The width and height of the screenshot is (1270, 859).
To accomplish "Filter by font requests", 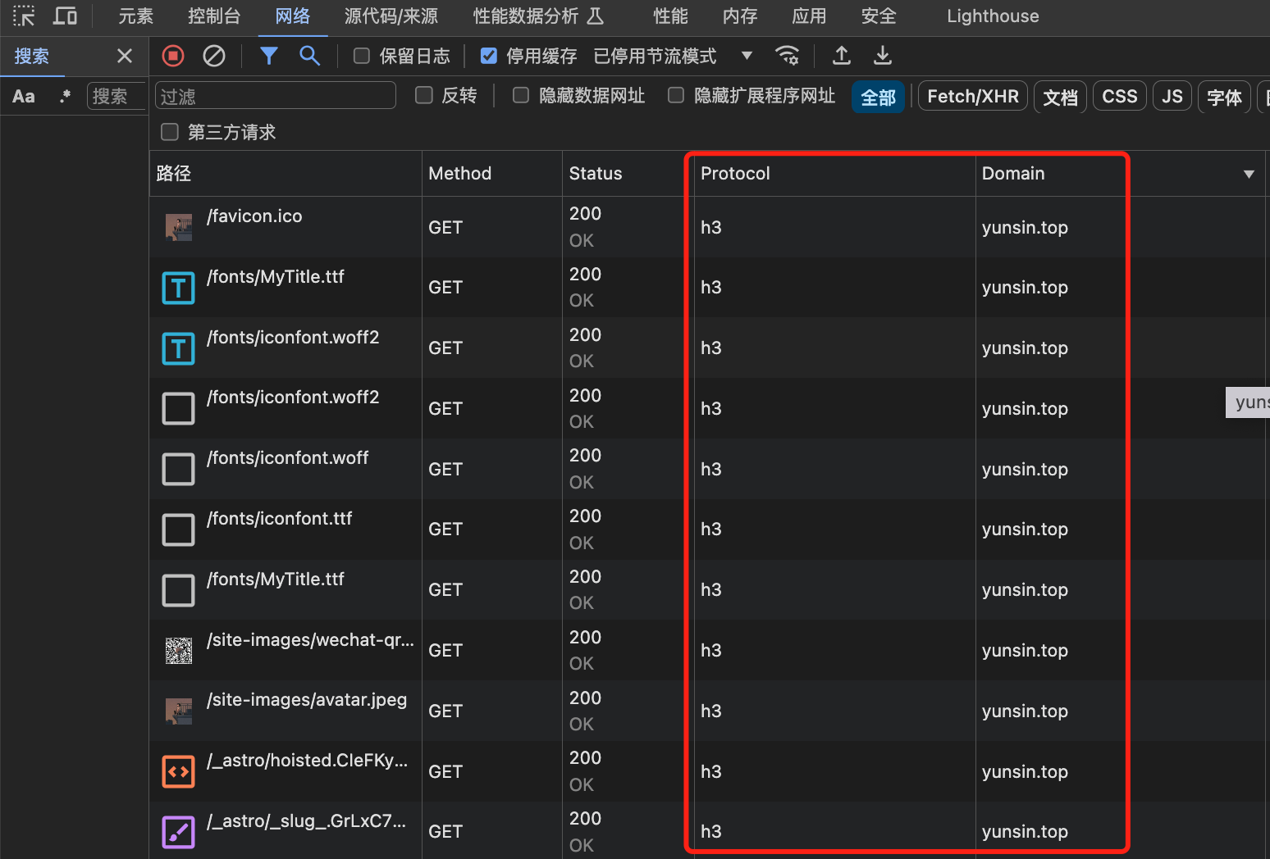I will pyautogui.click(x=1224, y=97).
